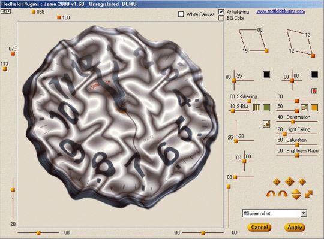Click the Saturation slider handle
The image size is (324, 239).
(x=297, y=145)
